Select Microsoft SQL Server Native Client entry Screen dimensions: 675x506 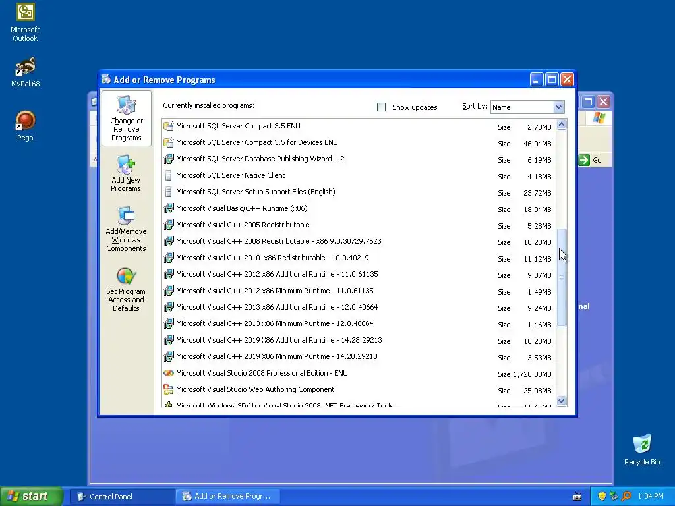pos(359,175)
